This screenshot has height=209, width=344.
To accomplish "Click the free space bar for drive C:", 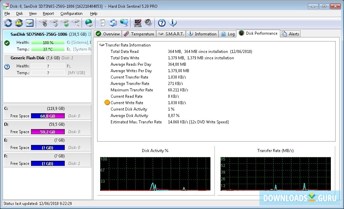I will pos(48,116).
